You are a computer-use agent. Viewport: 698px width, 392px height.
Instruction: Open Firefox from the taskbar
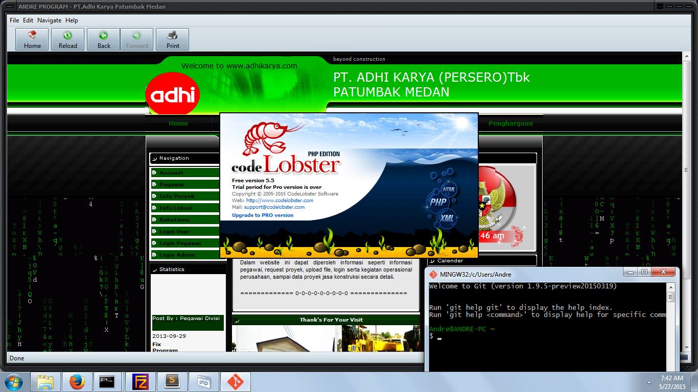[x=77, y=382]
